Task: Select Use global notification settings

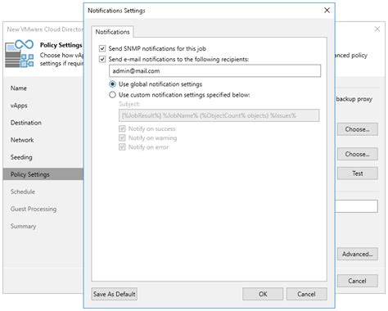Action: click(112, 84)
